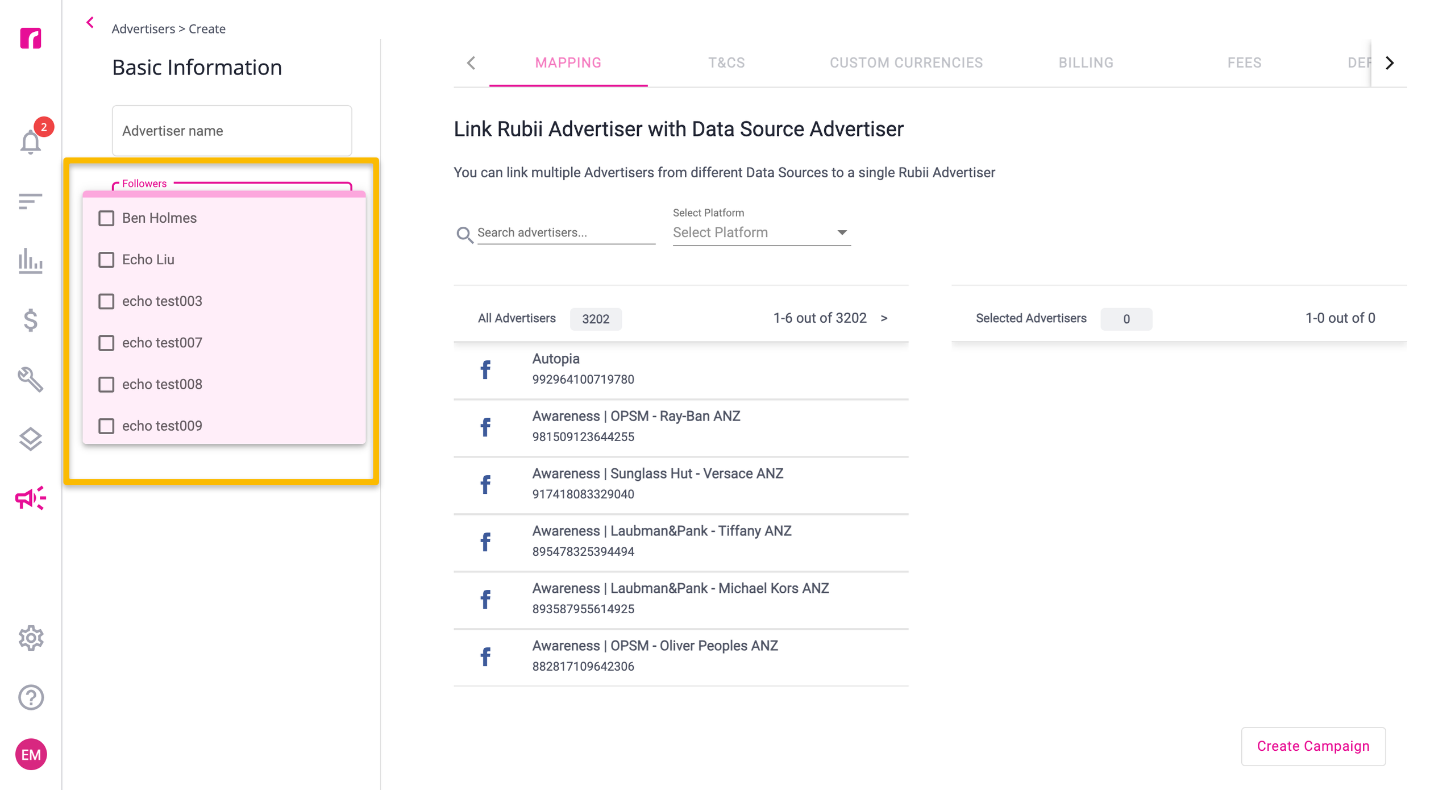Viewport: 1455px width, 790px height.
Task: Open the layers stack icon
Action: point(31,439)
